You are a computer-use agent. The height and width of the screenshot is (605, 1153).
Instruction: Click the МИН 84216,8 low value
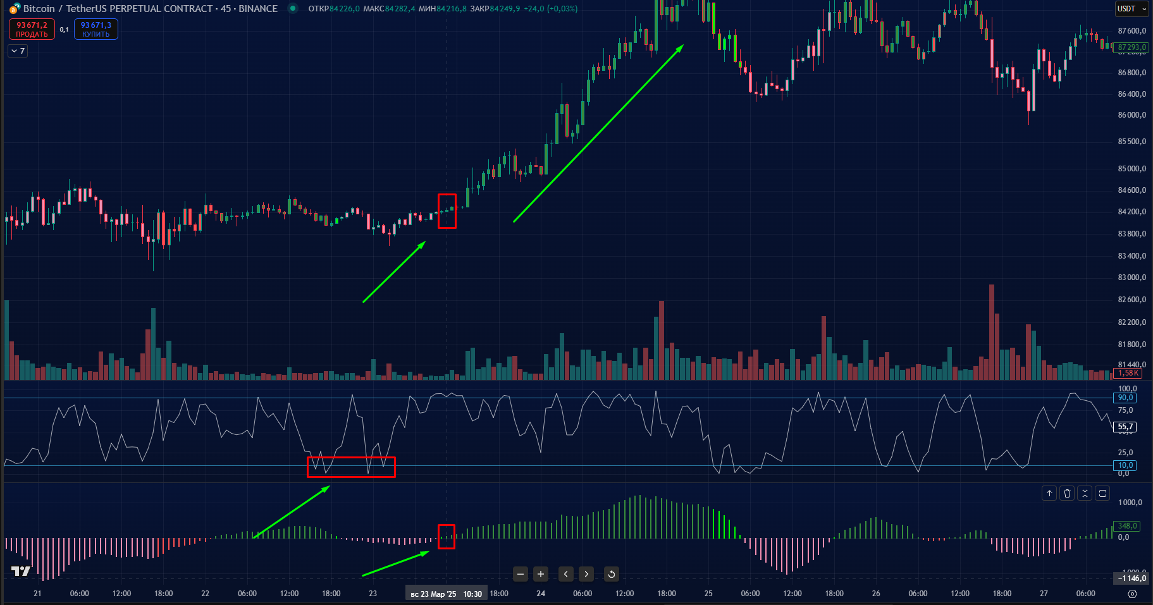(x=443, y=9)
